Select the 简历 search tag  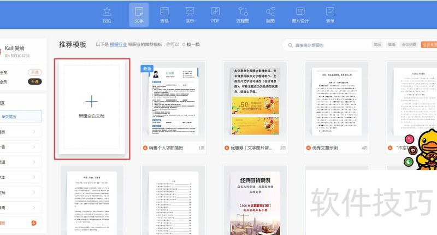377,45
